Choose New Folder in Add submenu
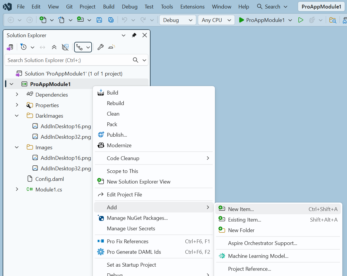 coord(278,230)
